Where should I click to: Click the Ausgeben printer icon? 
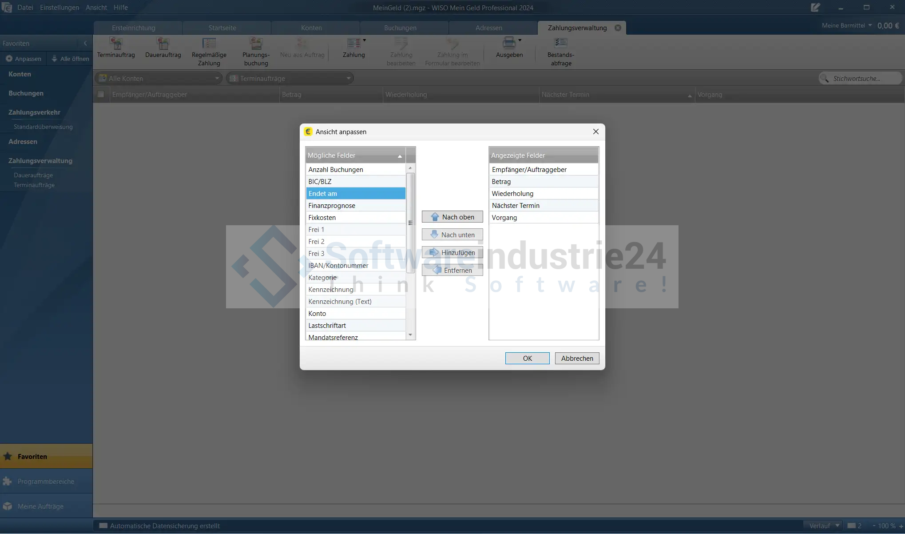point(509,43)
